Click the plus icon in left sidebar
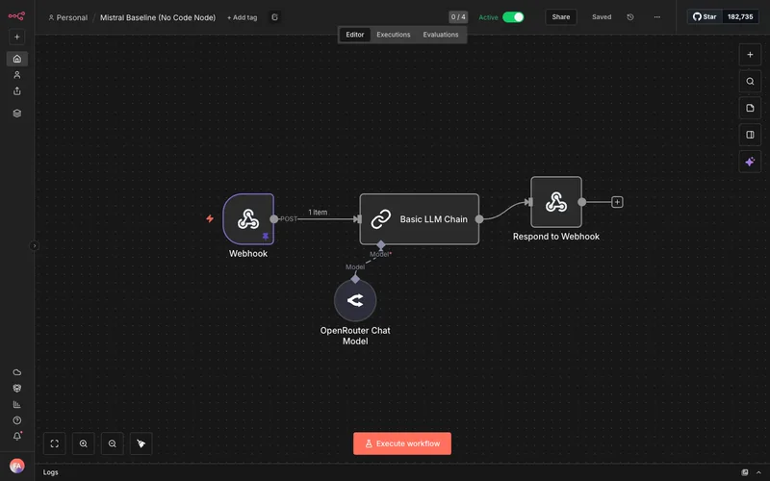Image resolution: width=770 pixels, height=481 pixels. pyautogui.click(x=16, y=37)
